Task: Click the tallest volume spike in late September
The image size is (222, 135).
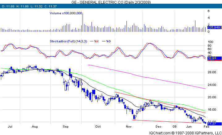Action: tap(83, 22)
